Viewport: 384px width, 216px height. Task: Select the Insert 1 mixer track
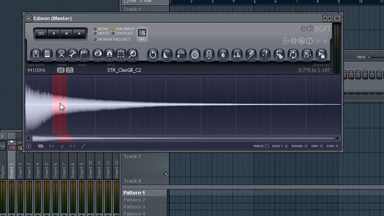point(11,170)
